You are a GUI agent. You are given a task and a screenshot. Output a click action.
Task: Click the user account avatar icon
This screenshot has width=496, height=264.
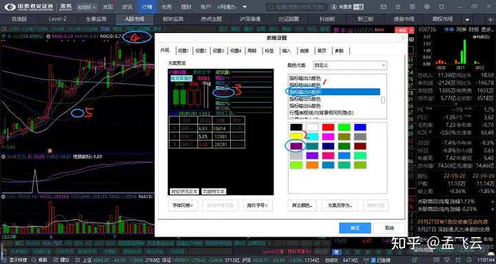(x=334, y=7)
